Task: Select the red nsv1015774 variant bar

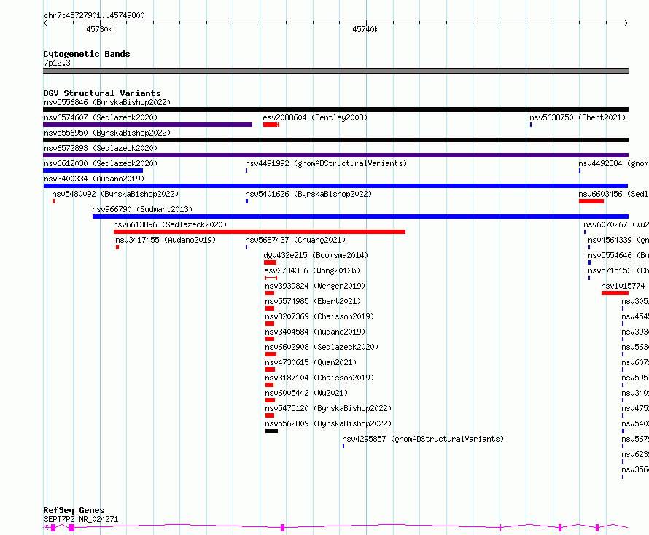Action: (615, 293)
